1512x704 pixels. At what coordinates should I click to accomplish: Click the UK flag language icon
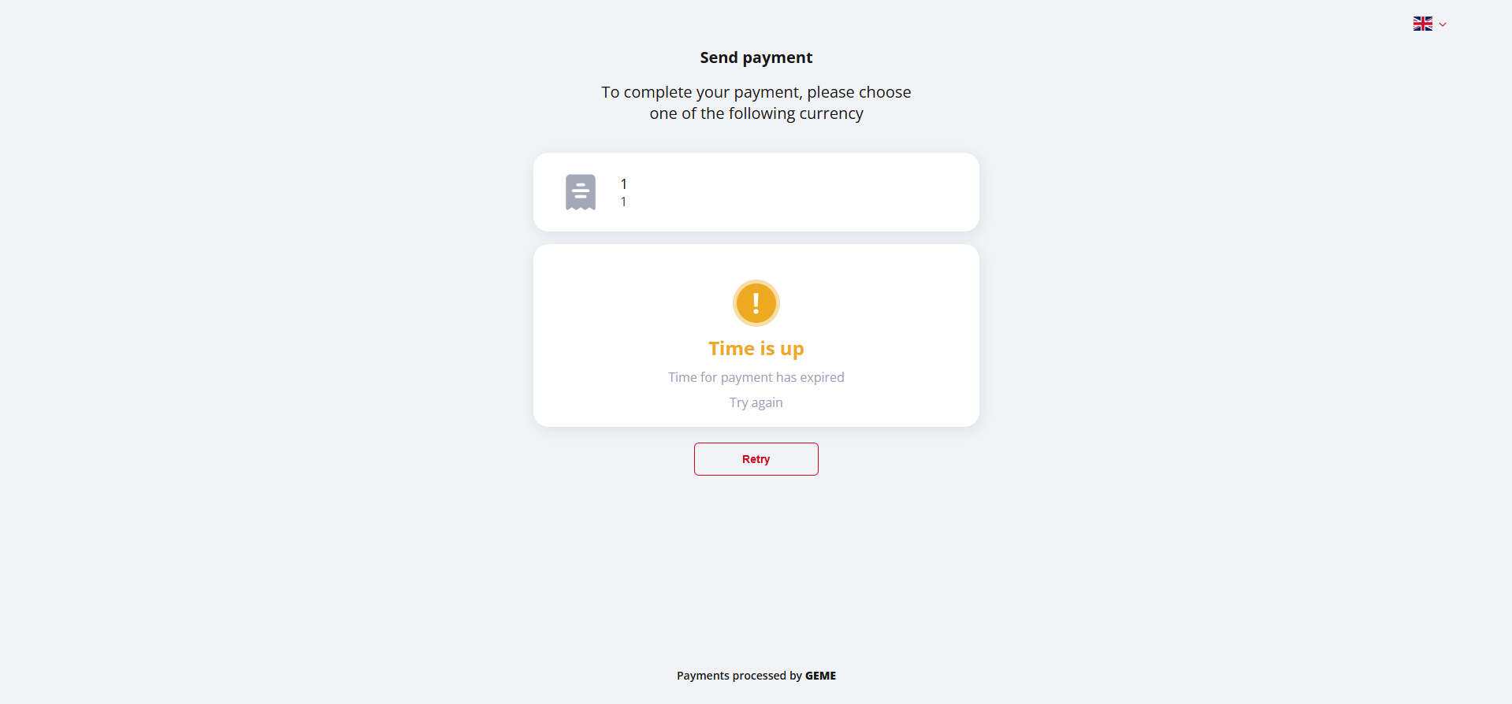coord(1422,24)
